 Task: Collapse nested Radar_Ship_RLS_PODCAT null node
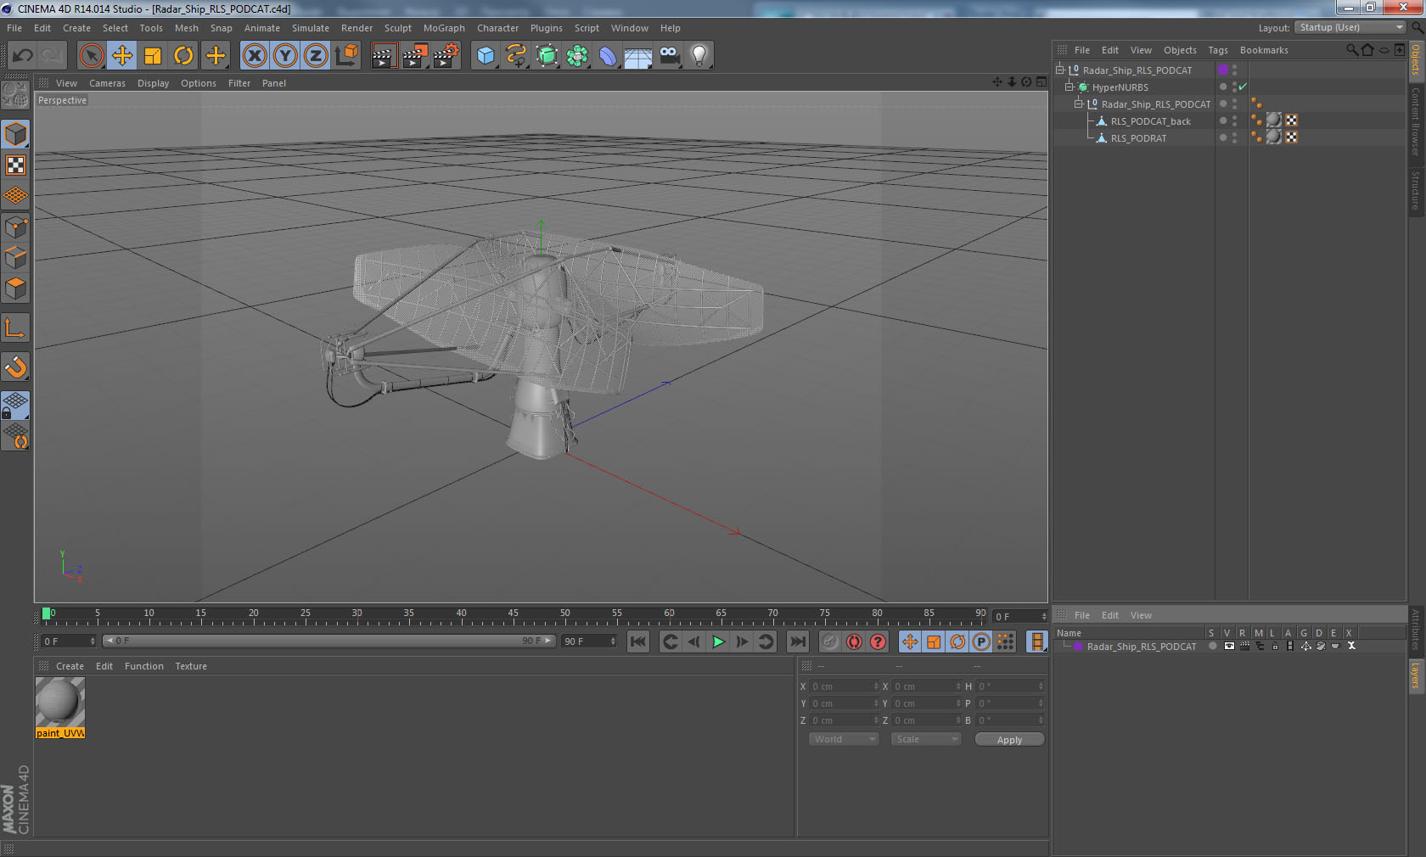pos(1079,104)
